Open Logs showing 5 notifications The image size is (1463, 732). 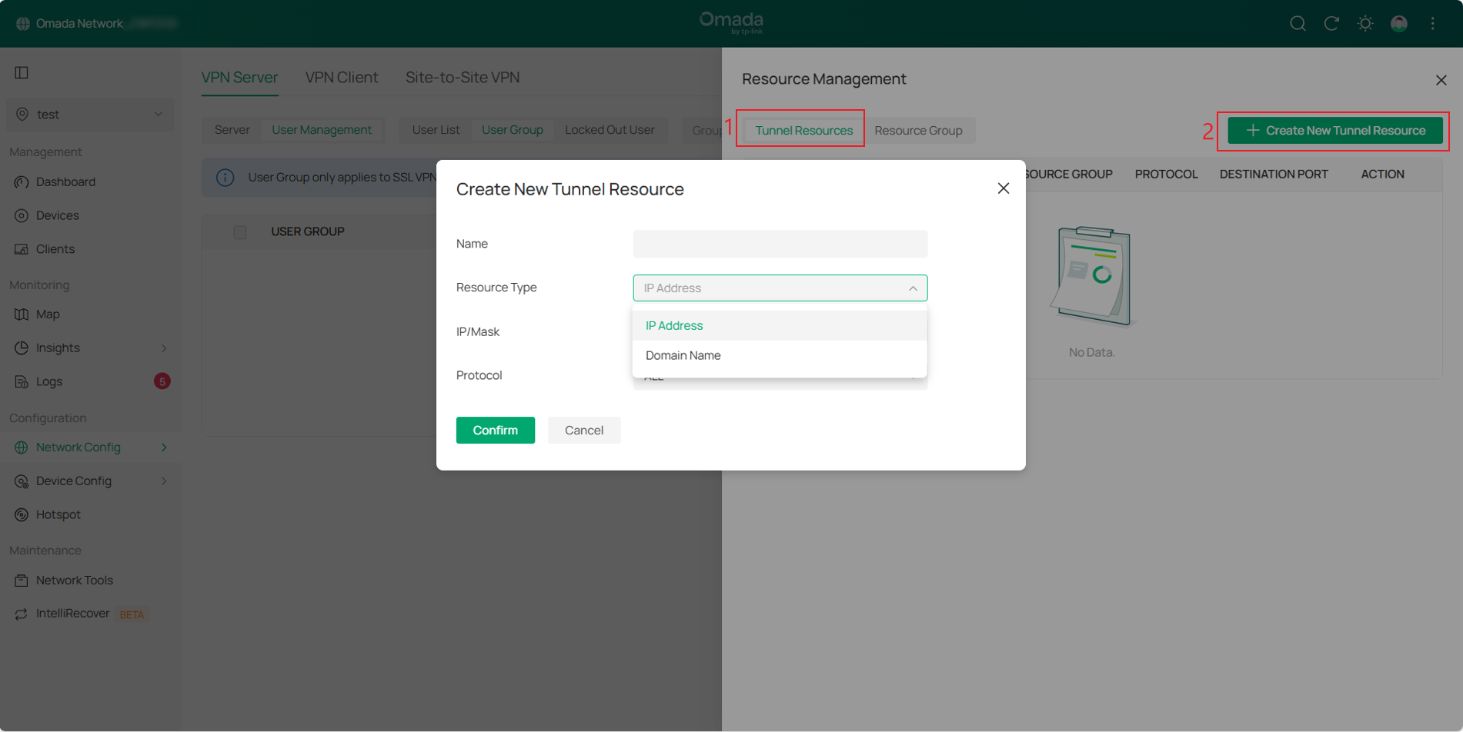pyautogui.click(x=48, y=381)
